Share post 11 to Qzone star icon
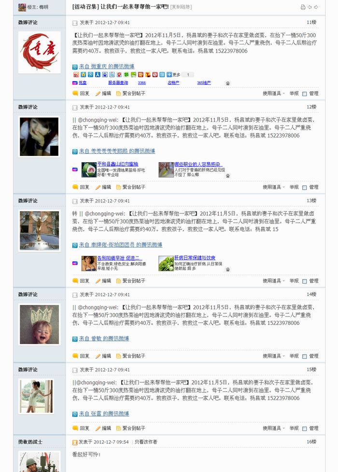This screenshot has height=472, width=338. 84,75
